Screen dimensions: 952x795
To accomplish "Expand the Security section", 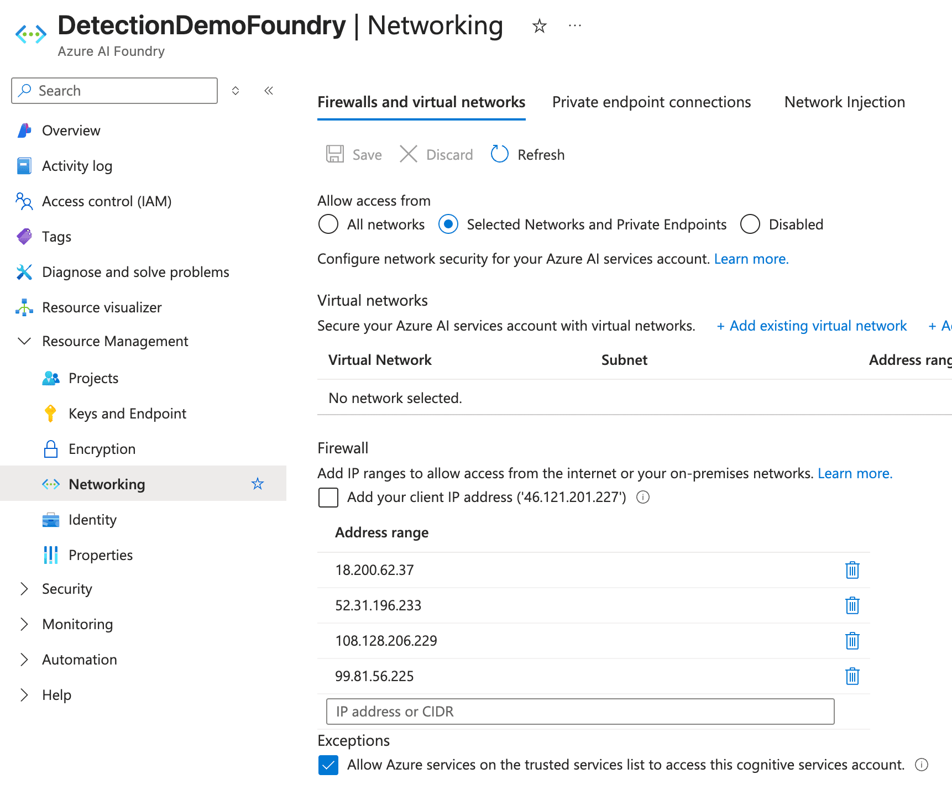I will click(24, 589).
